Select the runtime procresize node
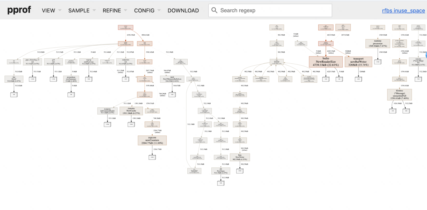The width and height of the screenshot is (427, 210). [378, 43]
